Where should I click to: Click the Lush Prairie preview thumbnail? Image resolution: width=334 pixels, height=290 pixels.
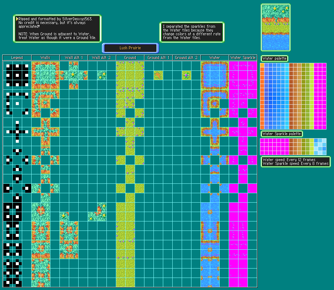[276, 27]
